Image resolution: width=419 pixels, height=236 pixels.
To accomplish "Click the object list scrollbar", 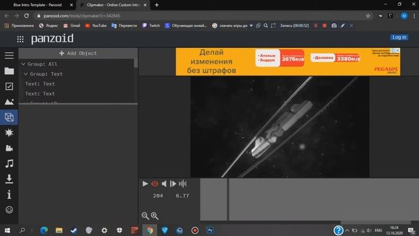I will click(x=136, y=64).
